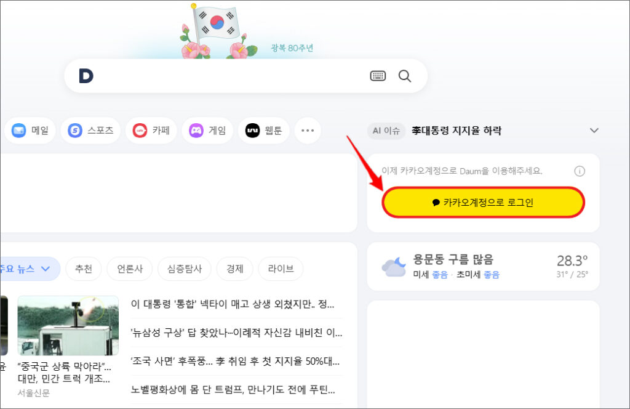
Task: Click the Daum D logo
Action: [86, 76]
